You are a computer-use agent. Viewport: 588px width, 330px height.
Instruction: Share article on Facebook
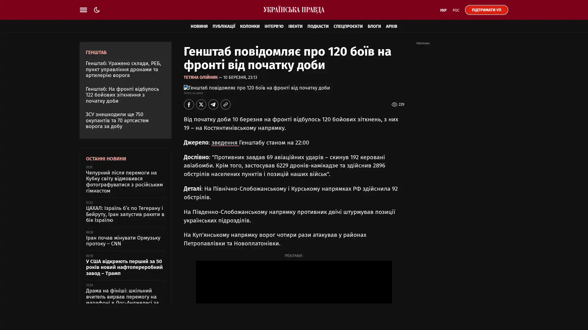click(x=189, y=105)
